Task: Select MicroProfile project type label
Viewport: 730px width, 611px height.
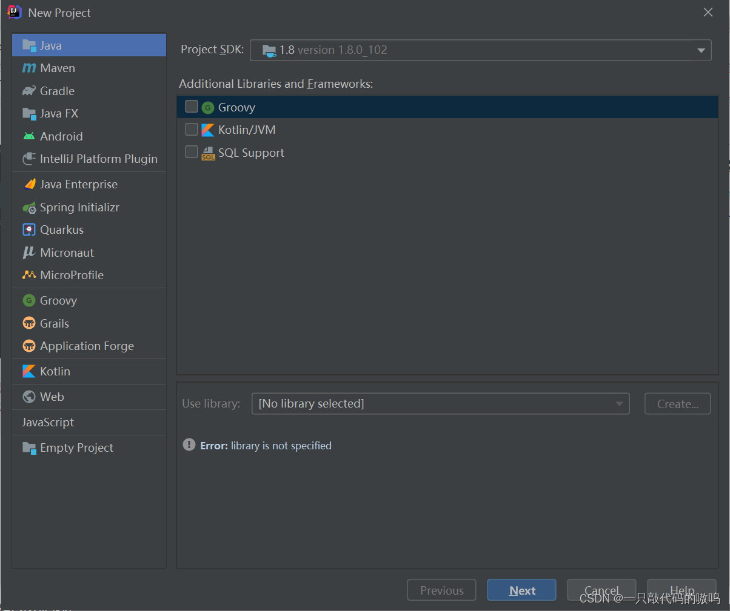Action: [72, 275]
